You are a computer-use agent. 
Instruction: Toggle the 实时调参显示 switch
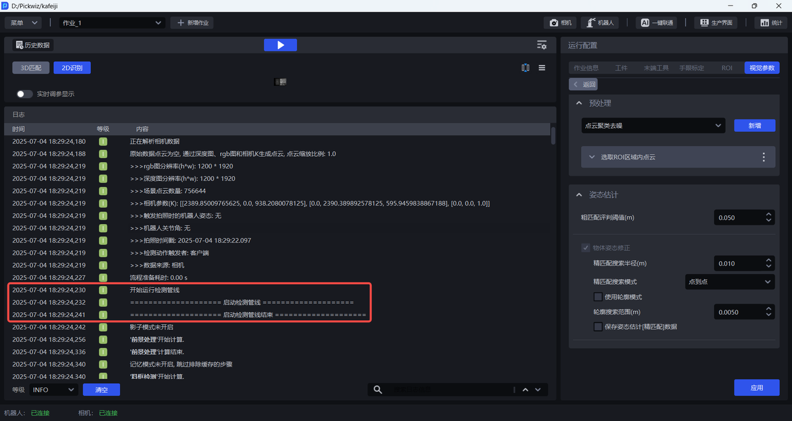click(25, 94)
